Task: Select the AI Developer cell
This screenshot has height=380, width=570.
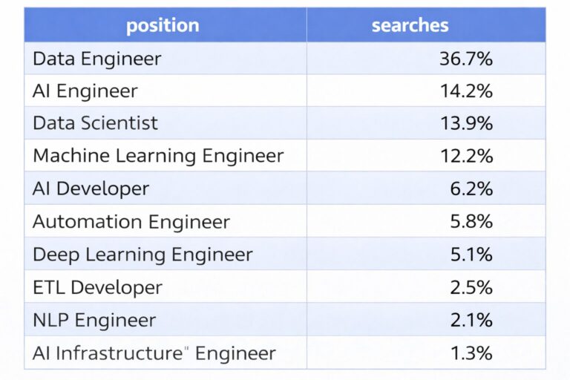Action: 91,189
